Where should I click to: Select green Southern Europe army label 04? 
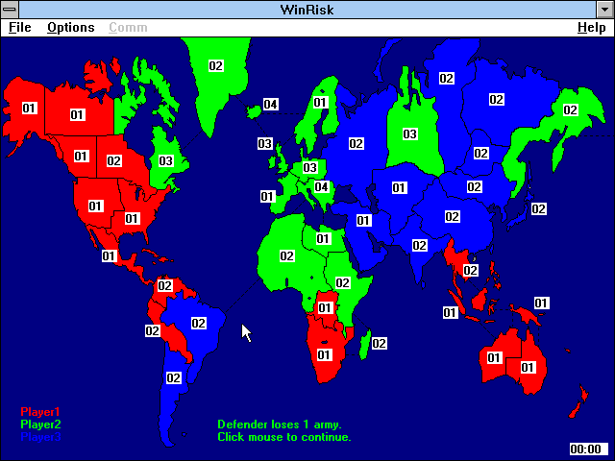point(321,186)
